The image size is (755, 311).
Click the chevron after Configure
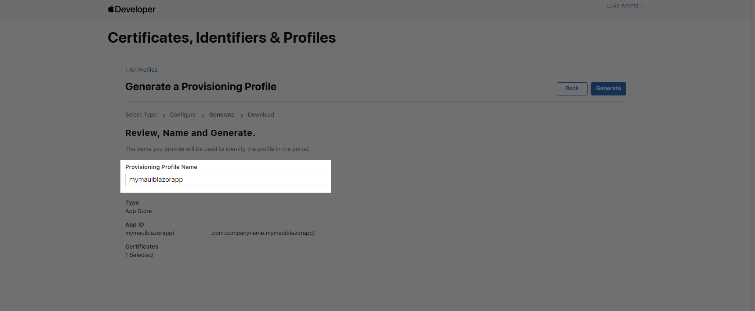point(203,115)
